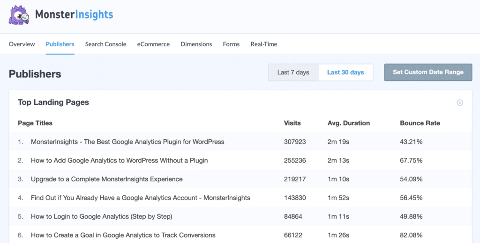
Task: Click the Visits column header
Action: click(x=292, y=123)
